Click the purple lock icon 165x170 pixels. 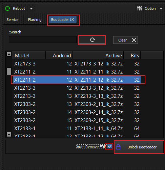coord(118,147)
